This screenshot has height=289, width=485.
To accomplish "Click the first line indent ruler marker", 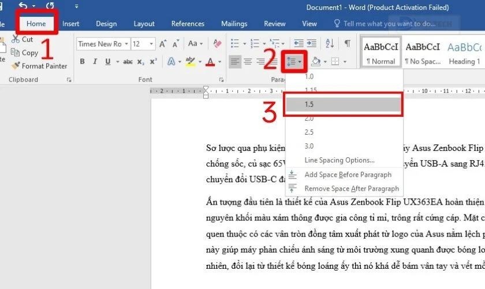I will point(206,88).
